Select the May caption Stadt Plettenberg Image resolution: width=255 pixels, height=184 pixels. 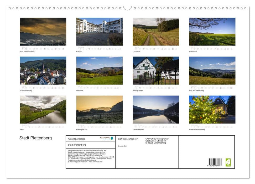pyautogui.click(x=26, y=90)
